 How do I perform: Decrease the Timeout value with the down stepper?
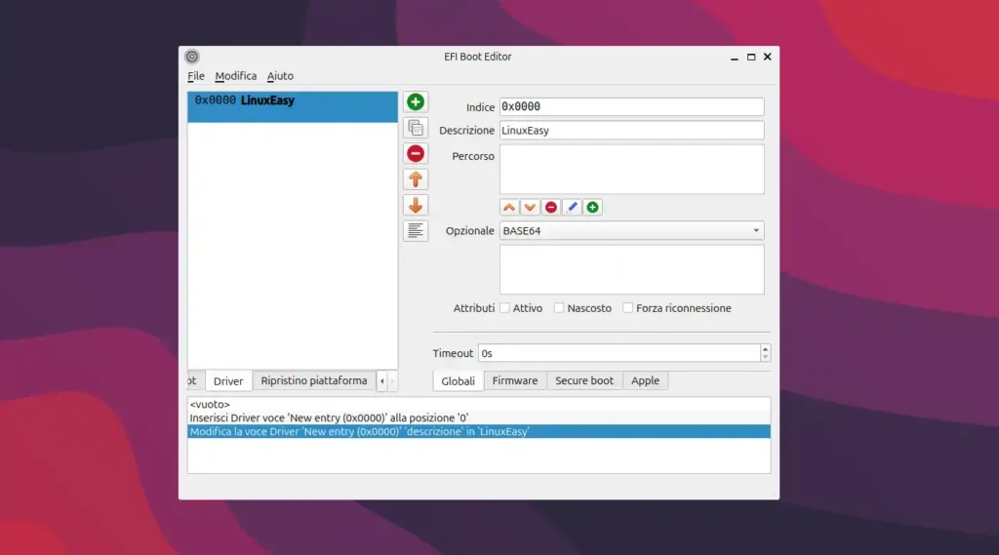point(765,357)
